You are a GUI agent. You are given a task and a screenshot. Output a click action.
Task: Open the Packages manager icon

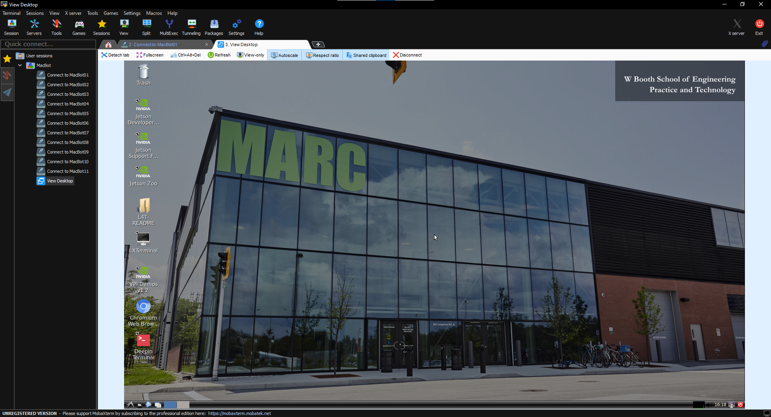pos(214,27)
